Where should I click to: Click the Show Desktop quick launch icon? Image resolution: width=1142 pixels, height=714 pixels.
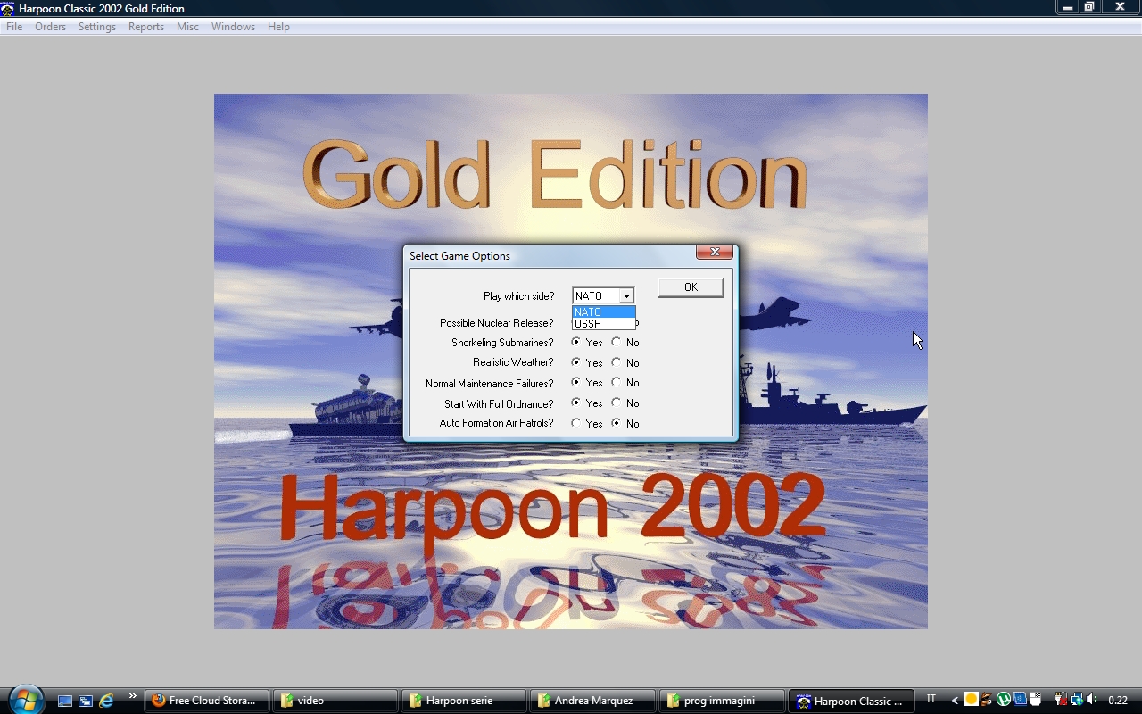65,701
